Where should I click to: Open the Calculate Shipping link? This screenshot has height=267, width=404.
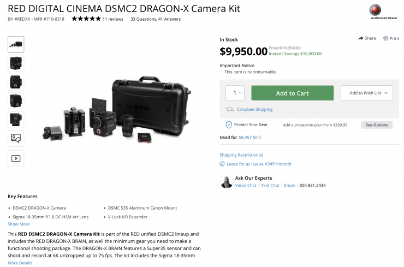pyautogui.click(x=254, y=109)
